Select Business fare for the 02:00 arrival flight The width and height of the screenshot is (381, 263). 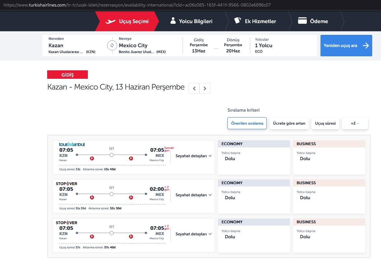(x=329, y=196)
